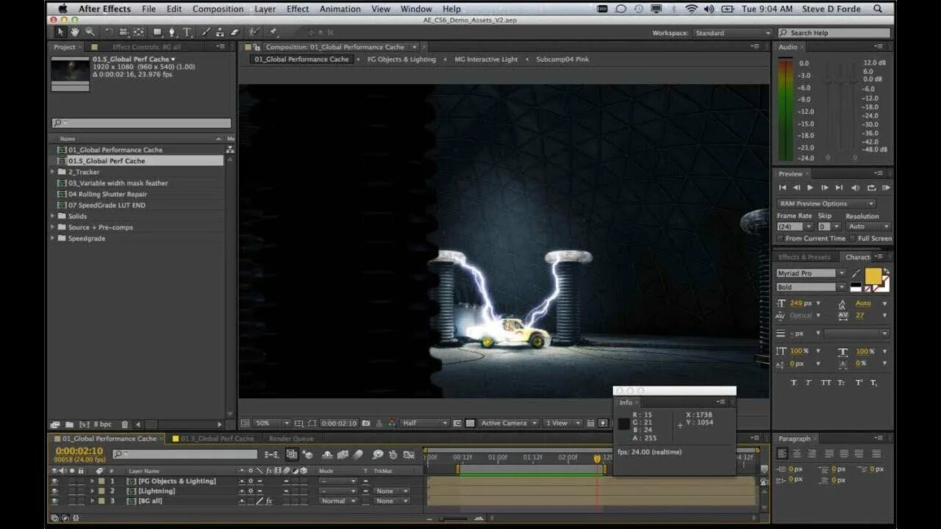Expand the 2_Tracker folder

pyautogui.click(x=53, y=172)
